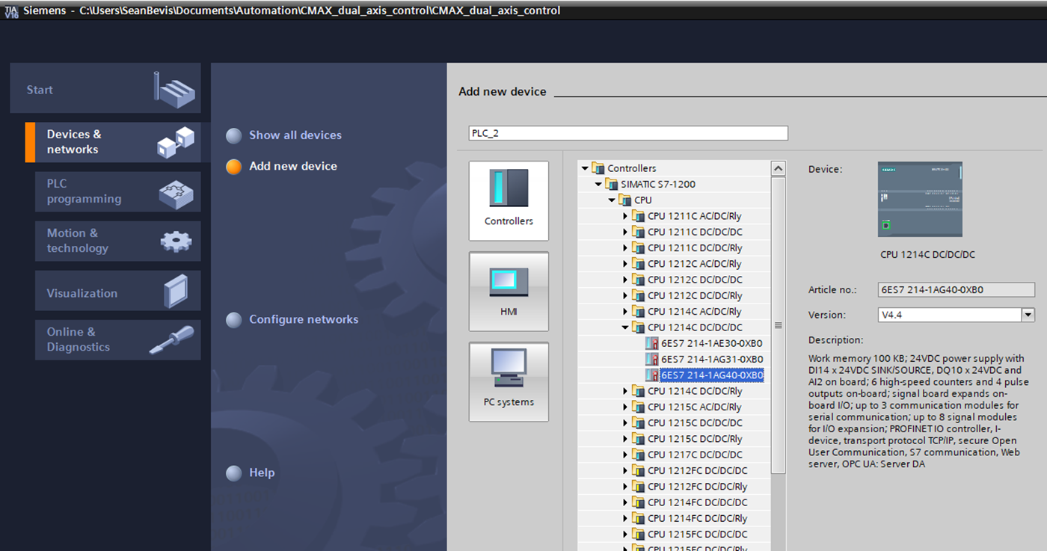Click the CPU 1214C DC/DC/DC device caption
Screen dimensions: 1047x551
click(927, 254)
